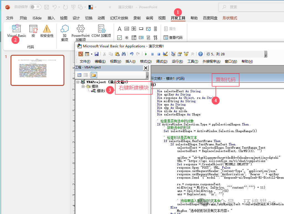The width and height of the screenshot is (284, 214).
Task: Select the CommandButton ActiveX control
Action: click(141, 29)
